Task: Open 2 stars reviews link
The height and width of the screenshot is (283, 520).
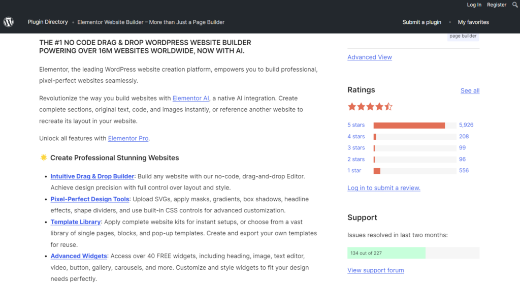Action: 356,159
